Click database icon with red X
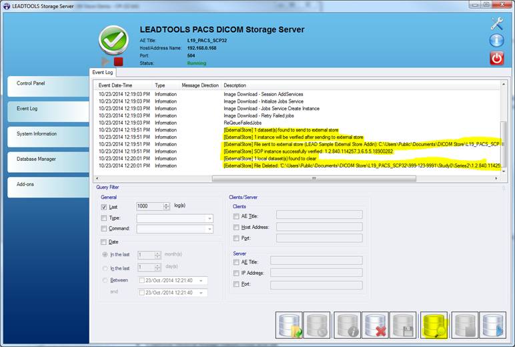The width and height of the screenshot is (515, 347). tap(375, 326)
